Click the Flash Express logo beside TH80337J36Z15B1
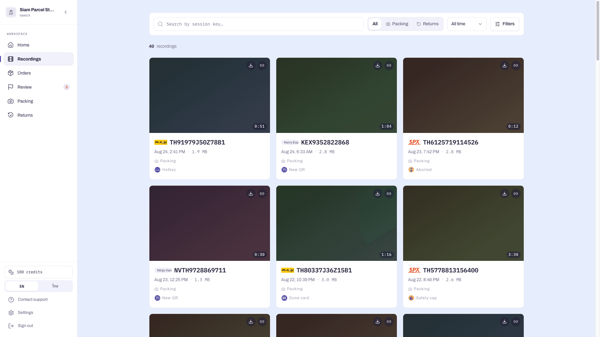600x337 pixels. tap(287, 270)
